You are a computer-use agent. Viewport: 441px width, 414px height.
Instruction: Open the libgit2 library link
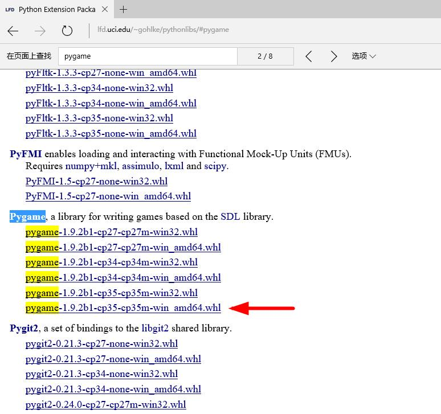tap(155, 328)
